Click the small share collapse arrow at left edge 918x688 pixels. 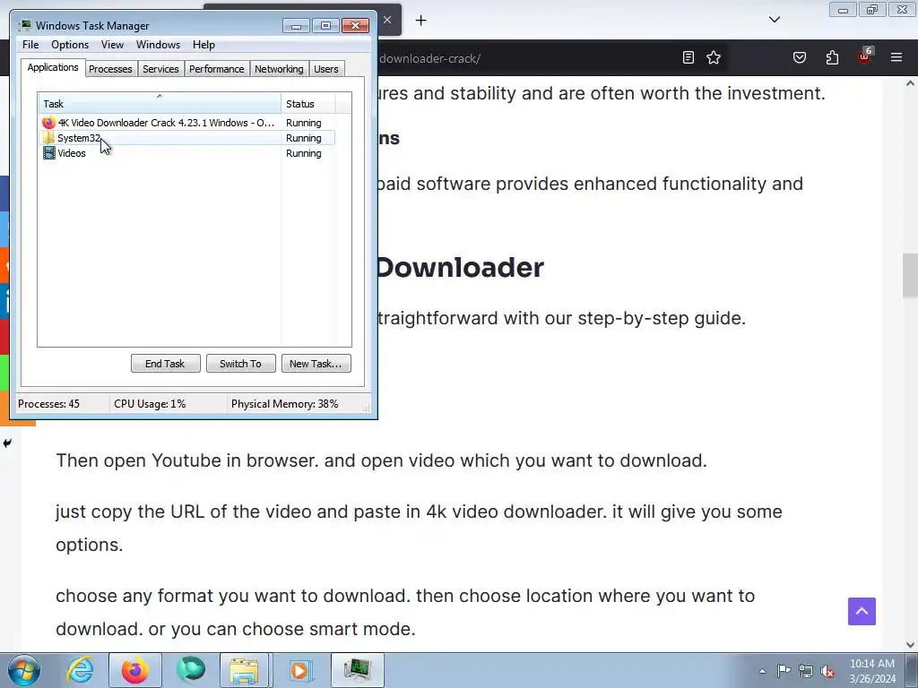click(x=7, y=443)
